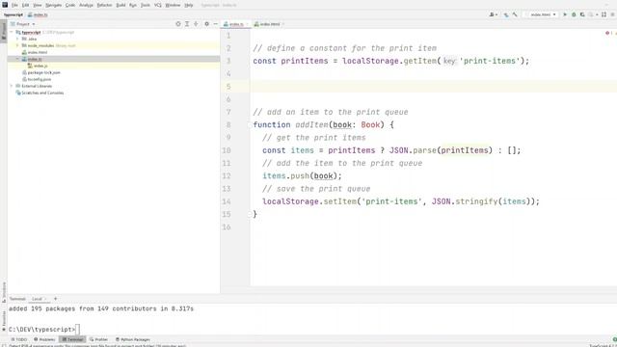The height and width of the screenshot is (347, 617).
Task: Open the View menu
Action: click(x=37, y=5)
